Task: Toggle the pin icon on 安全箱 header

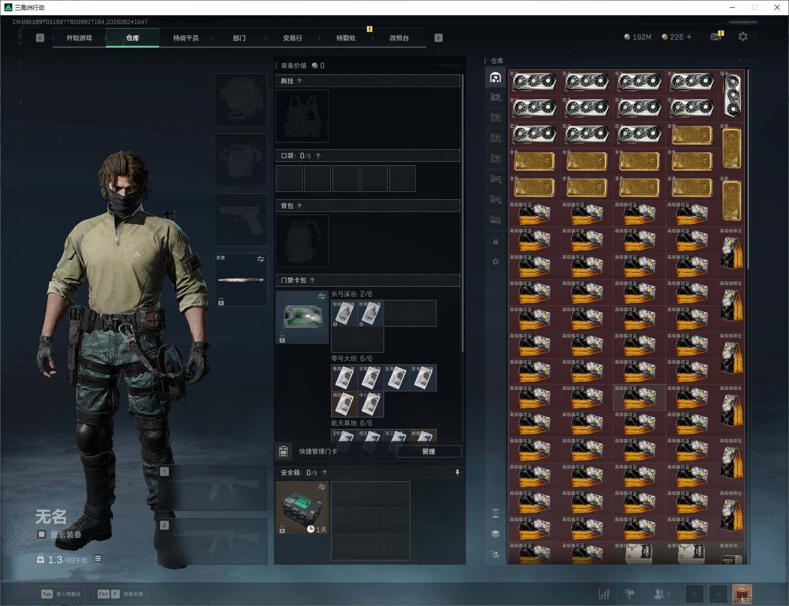Action: 457,472
